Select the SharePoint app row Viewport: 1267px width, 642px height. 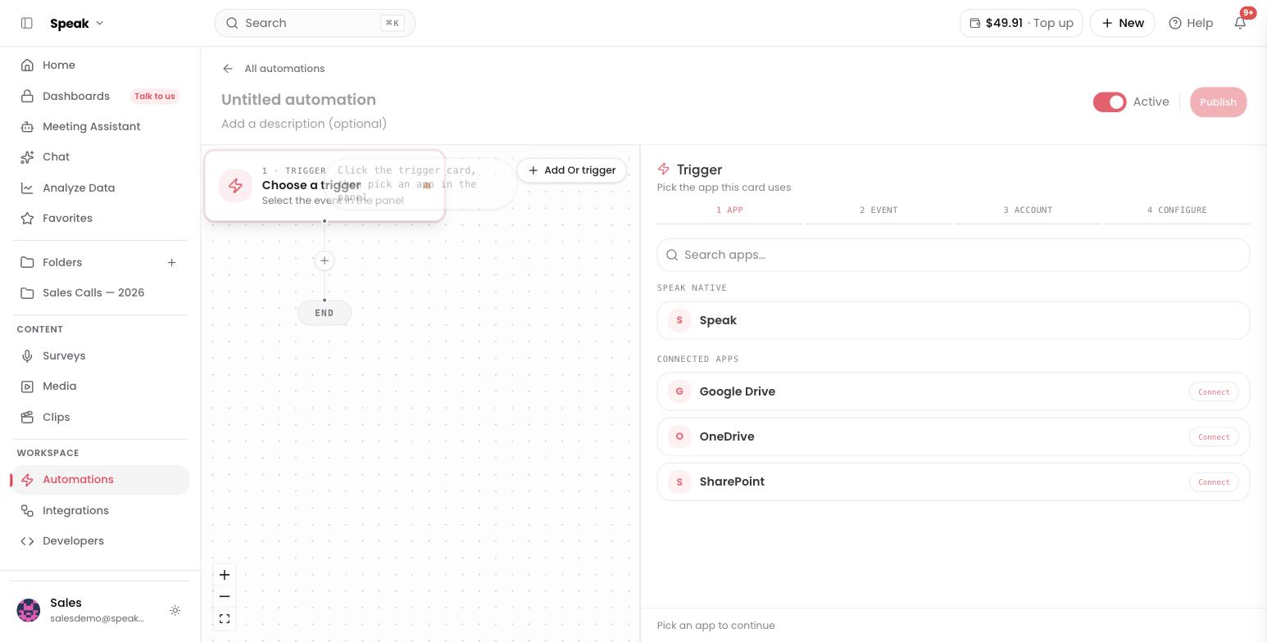point(953,481)
